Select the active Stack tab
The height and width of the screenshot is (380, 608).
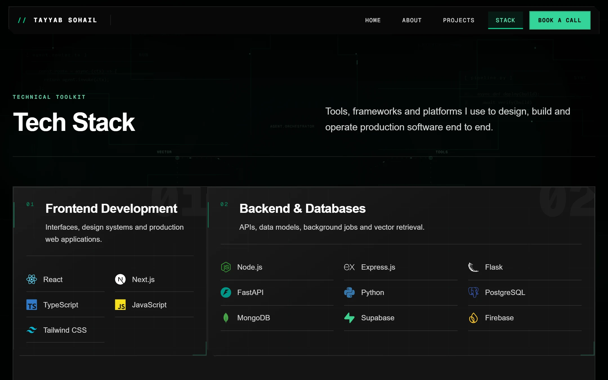[506, 20]
